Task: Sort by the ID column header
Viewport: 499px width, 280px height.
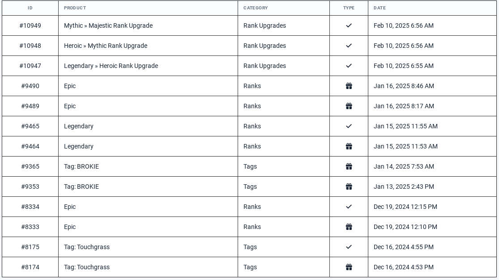Action: pyautogui.click(x=30, y=8)
